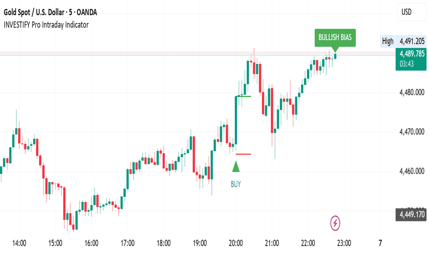The height and width of the screenshot is (253, 429).
Task: Click the red stop-loss line marker
Action: [243, 154]
